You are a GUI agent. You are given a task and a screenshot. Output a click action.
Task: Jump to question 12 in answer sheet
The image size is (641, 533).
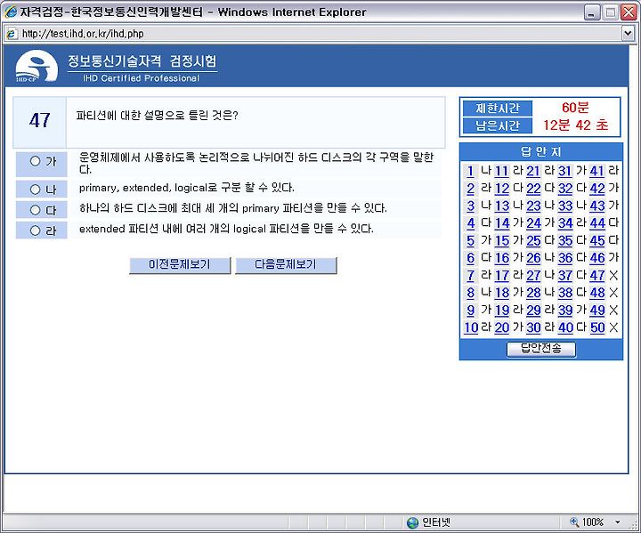click(501, 189)
